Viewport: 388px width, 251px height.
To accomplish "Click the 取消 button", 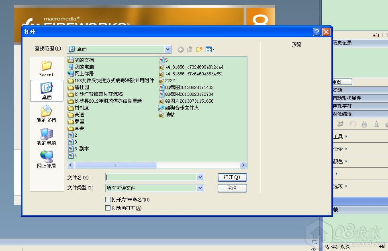I will click(x=232, y=188).
